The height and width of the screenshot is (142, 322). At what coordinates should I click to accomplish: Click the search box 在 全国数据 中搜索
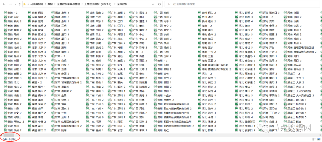tap(242, 4)
